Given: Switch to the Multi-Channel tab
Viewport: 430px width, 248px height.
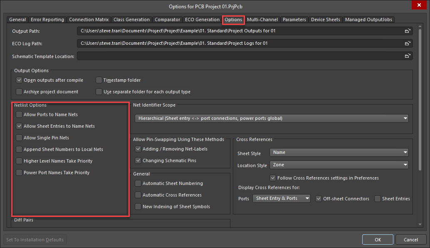Looking at the screenshot, I should click(x=262, y=19).
